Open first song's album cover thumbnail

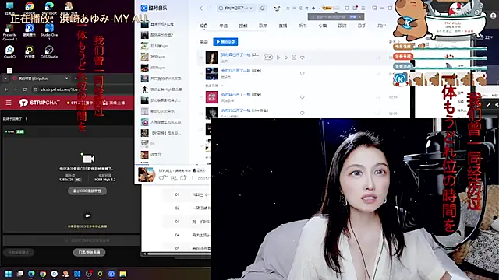point(212,58)
